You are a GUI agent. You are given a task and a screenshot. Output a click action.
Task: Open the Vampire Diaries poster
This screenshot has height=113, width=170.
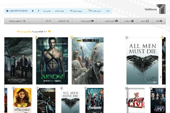click(46, 101)
